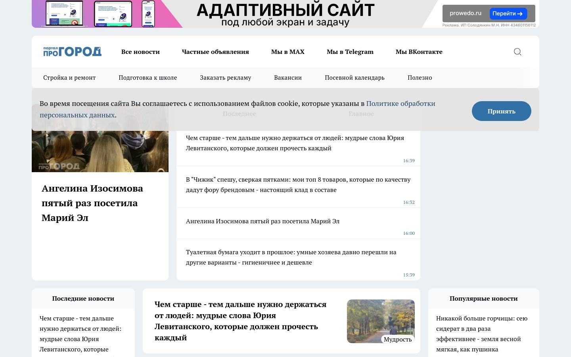Open the Заказать рекламу page
Viewport: 571px width, 357px height.
pos(226,78)
